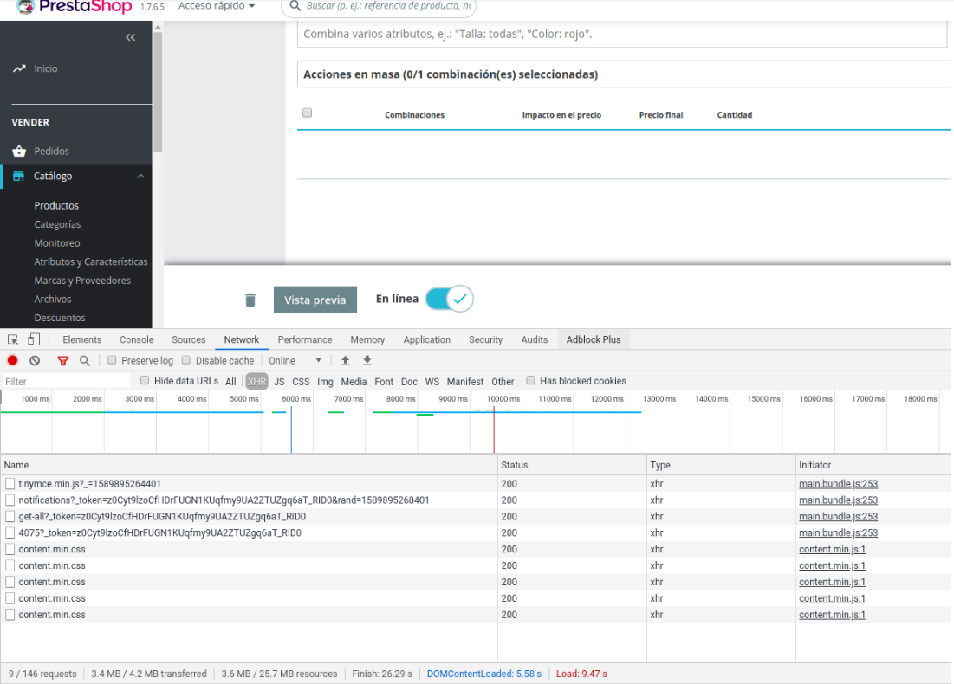Click the Vista previa button

[315, 300]
